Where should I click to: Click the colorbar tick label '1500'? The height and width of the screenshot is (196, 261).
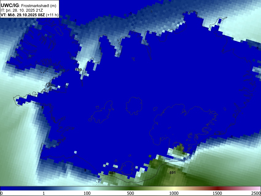point(217,193)
